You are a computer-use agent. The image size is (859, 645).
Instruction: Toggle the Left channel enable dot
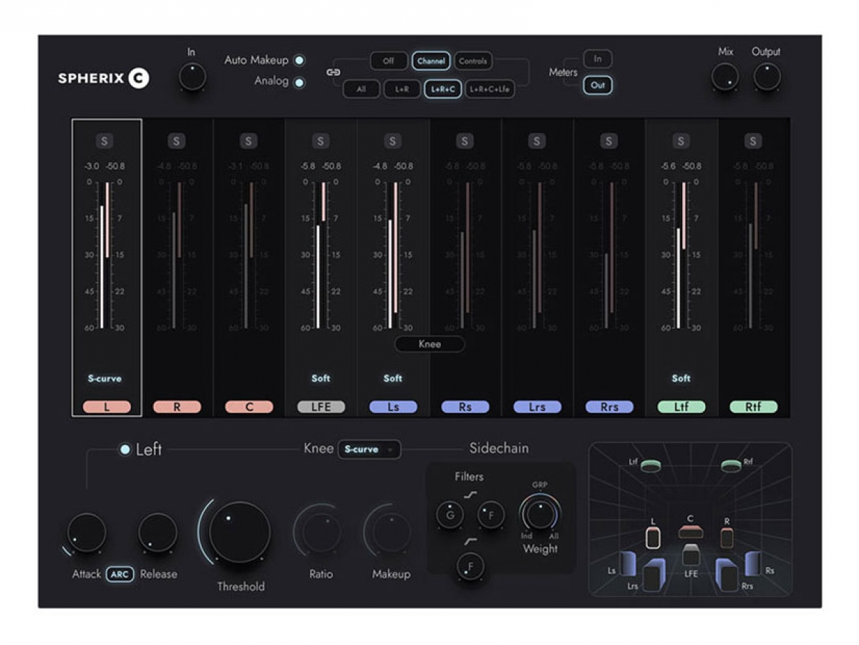(125, 450)
